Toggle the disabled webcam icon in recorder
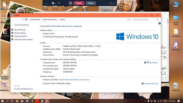 [53, 3]
